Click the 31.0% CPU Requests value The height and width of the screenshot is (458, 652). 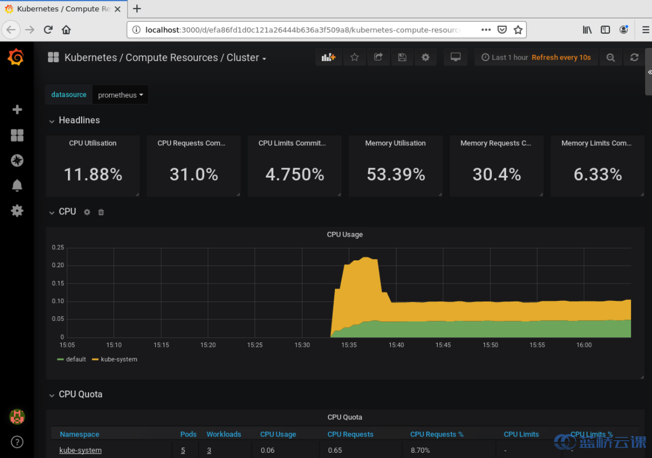pos(194,174)
